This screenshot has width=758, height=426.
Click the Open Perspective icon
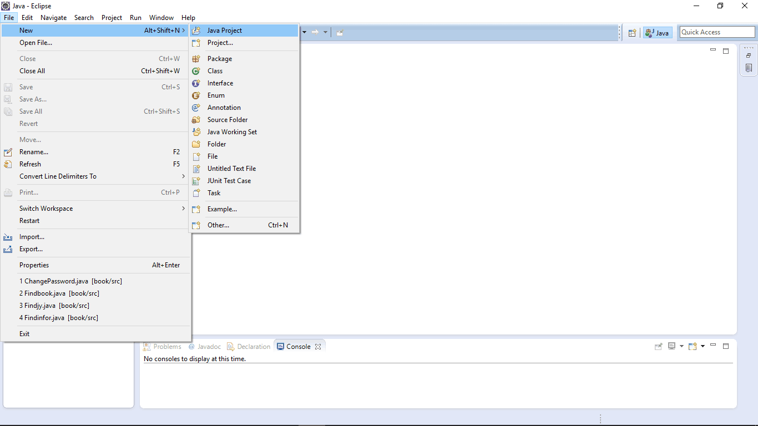(x=632, y=33)
